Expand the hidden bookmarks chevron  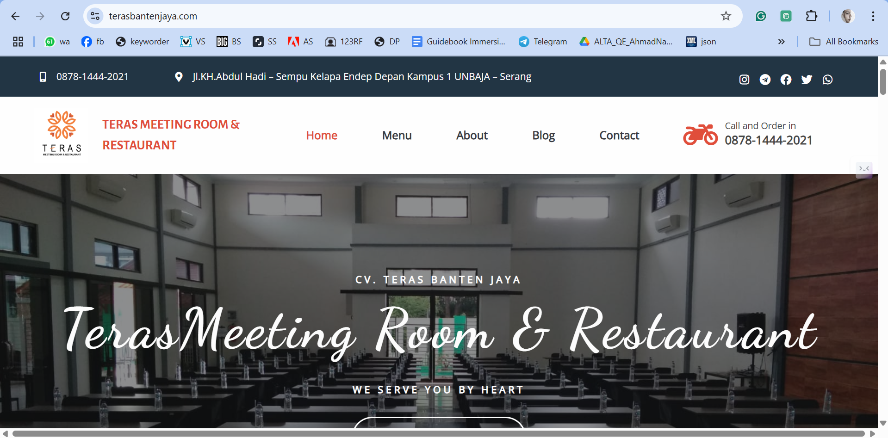[x=781, y=42]
